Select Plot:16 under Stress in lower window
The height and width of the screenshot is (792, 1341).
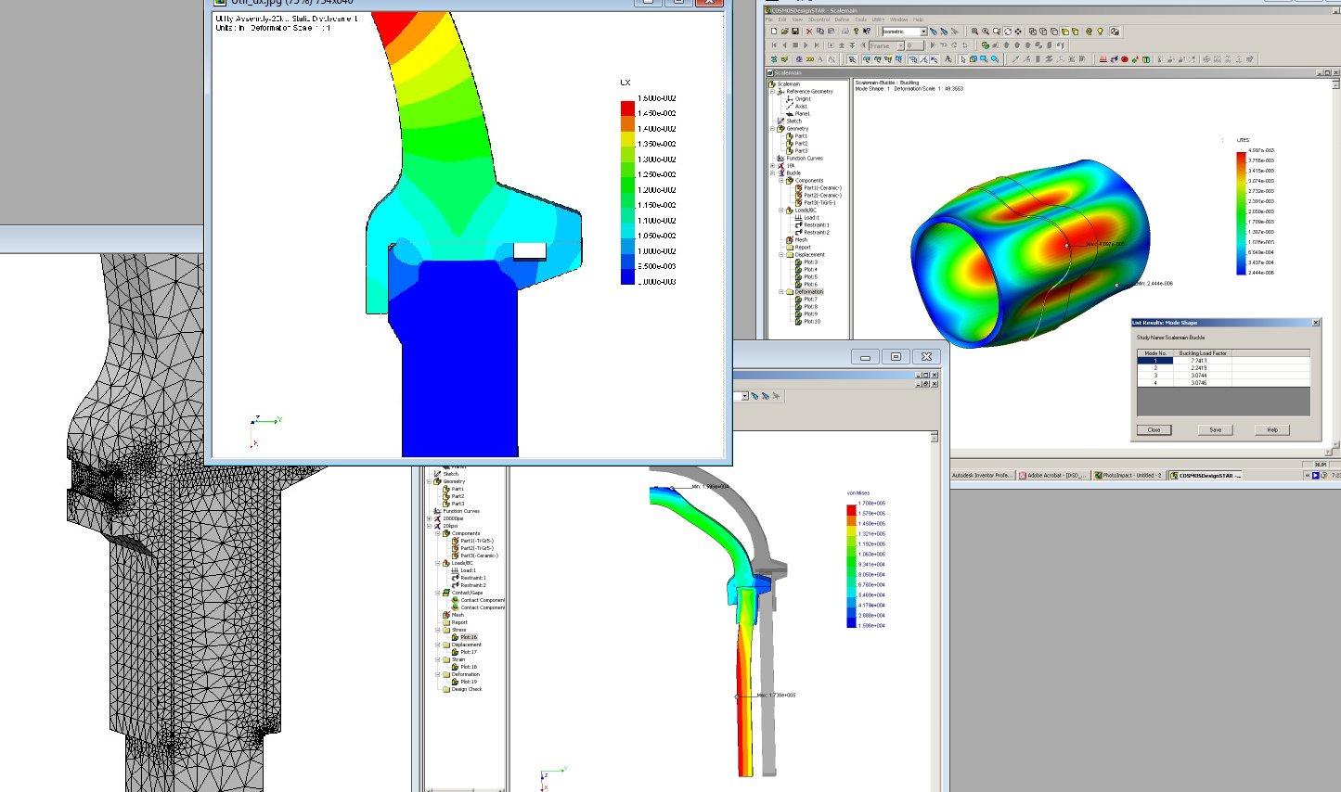[x=469, y=637]
